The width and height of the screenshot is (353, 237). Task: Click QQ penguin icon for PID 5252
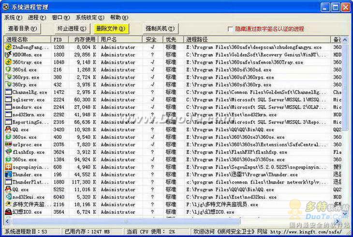pos(8,189)
